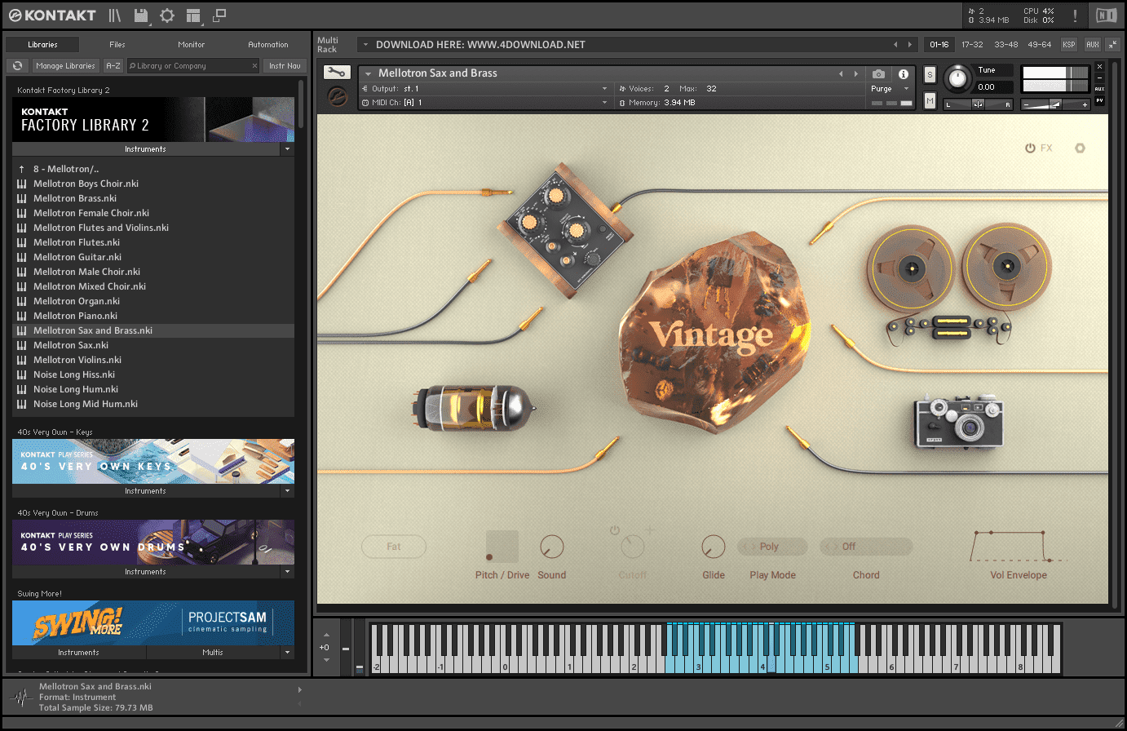Screen dimensions: 1127x731
Task: Open instrument settings cog beside FX
Action: click(1080, 148)
